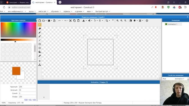Flip image vertically icon
This screenshot has width=189, height=106.
pyautogui.click(x=89, y=21)
